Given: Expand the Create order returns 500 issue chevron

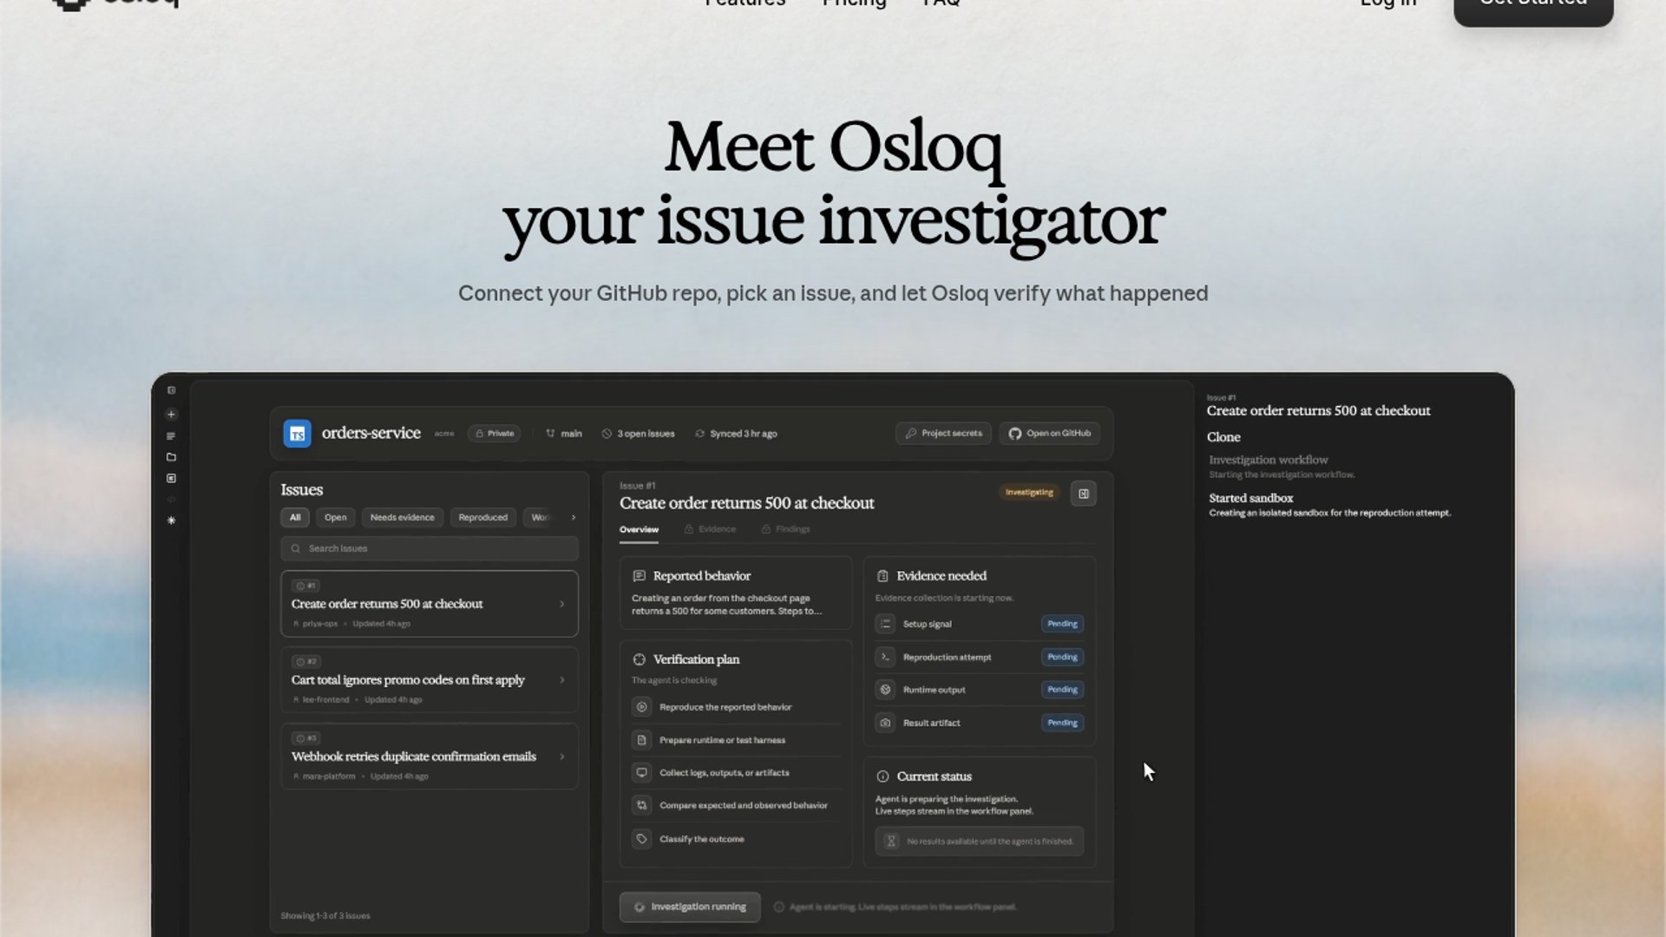Looking at the screenshot, I should (x=562, y=604).
